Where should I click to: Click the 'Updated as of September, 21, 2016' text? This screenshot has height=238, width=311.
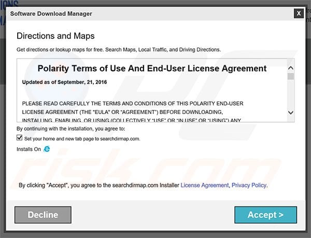(x=64, y=82)
